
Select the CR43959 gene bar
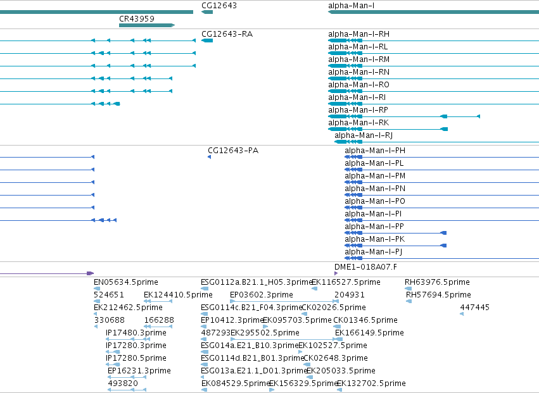pos(147,25)
